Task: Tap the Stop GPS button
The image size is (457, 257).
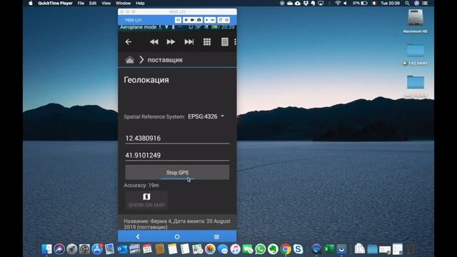Action: click(177, 173)
